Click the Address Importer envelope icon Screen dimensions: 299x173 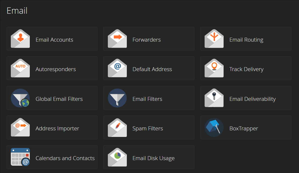point(20,127)
